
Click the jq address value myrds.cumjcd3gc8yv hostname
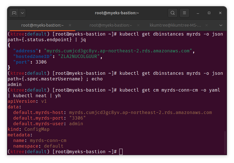[118, 51]
